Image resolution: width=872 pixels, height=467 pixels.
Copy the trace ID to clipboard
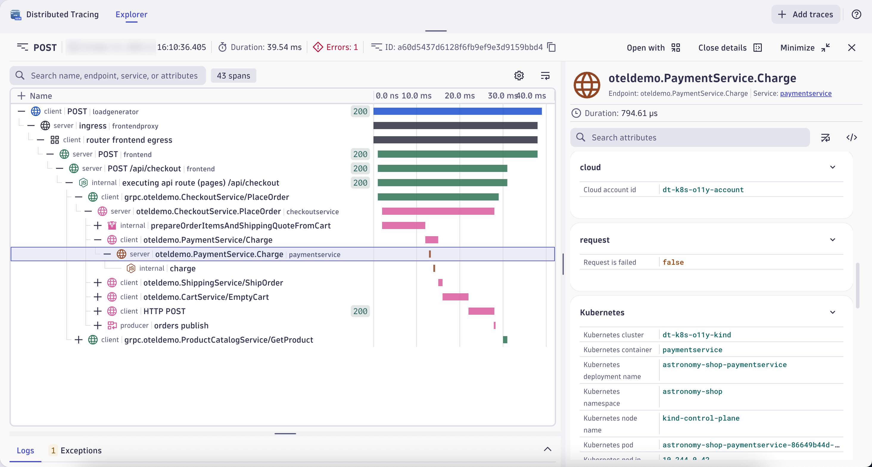click(x=552, y=47)
